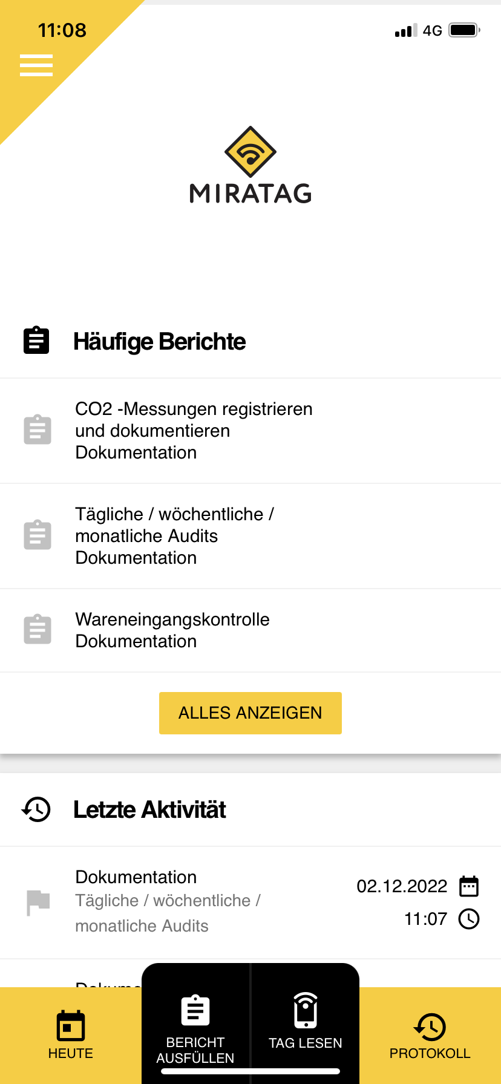The image size is (501, 1084).
Task: Click the flag icon in activity entry
Action: (x=38, y=903)
